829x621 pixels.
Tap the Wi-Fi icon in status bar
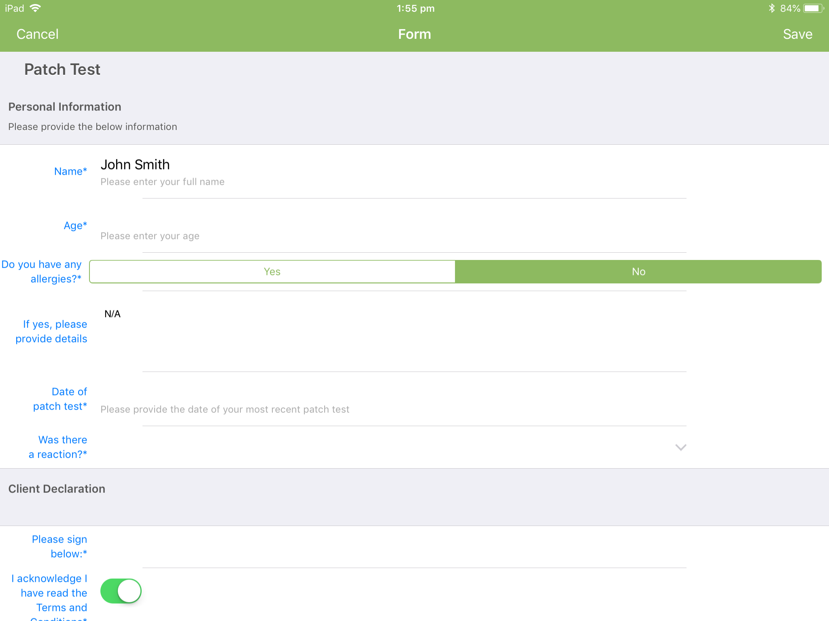(36, 8)
